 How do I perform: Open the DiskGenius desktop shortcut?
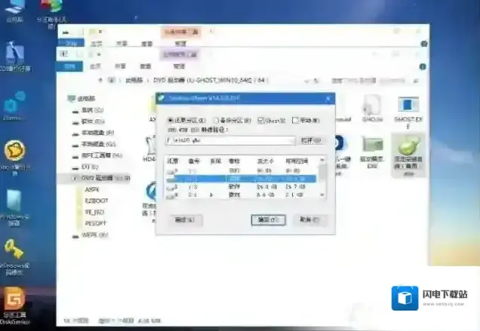[15, 301]
